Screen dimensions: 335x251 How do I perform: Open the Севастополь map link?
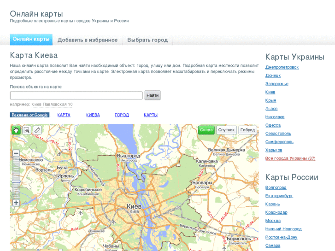click(x=278, y=134)
